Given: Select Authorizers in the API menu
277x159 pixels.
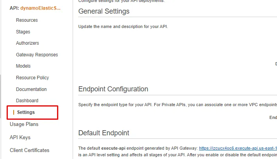Looking at the screenshot, I should (27, 43).
